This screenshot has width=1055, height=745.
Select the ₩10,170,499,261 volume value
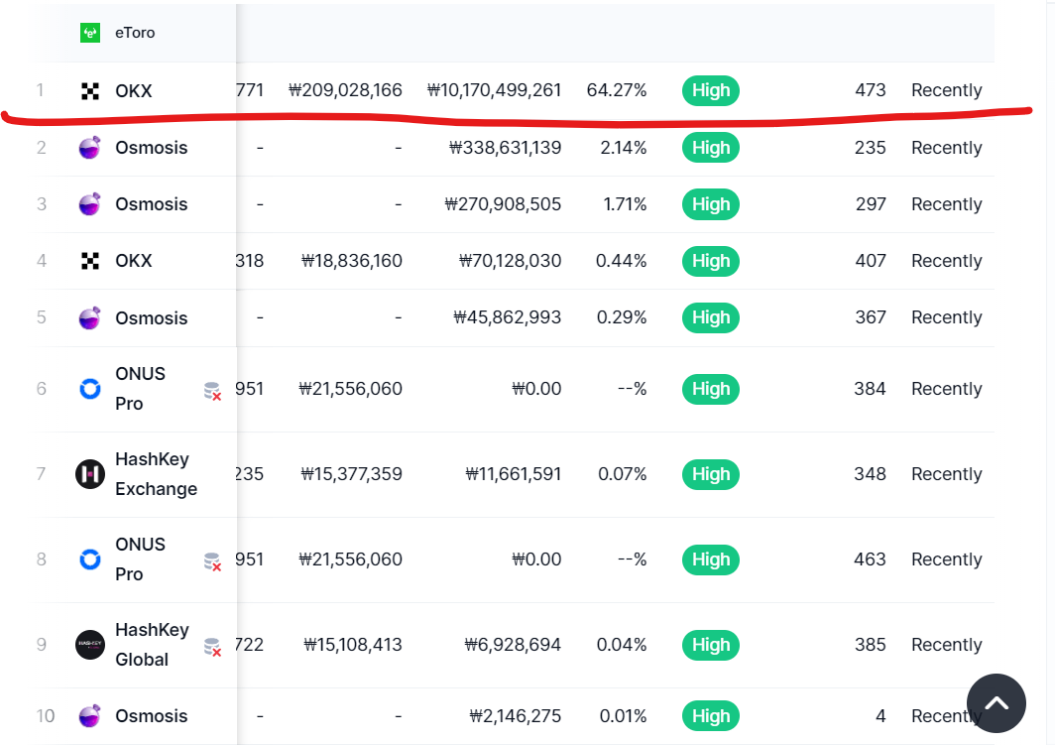(x=495, y=90)
